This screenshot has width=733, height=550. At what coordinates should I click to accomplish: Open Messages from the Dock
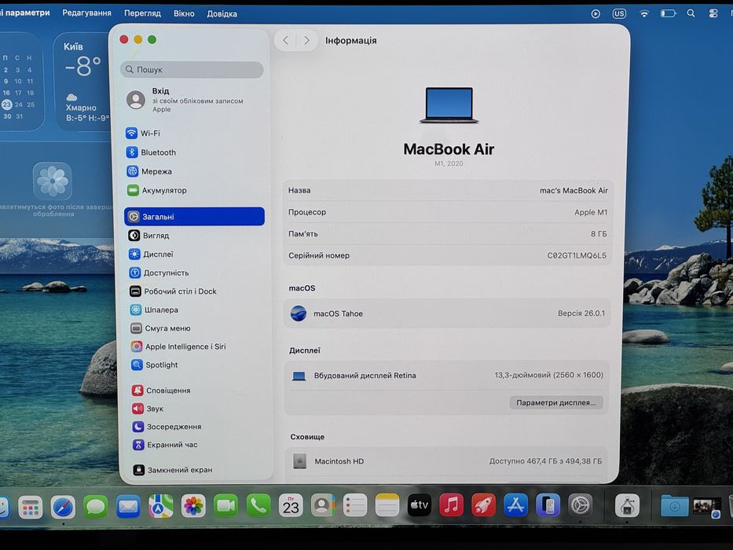(95, 507)
